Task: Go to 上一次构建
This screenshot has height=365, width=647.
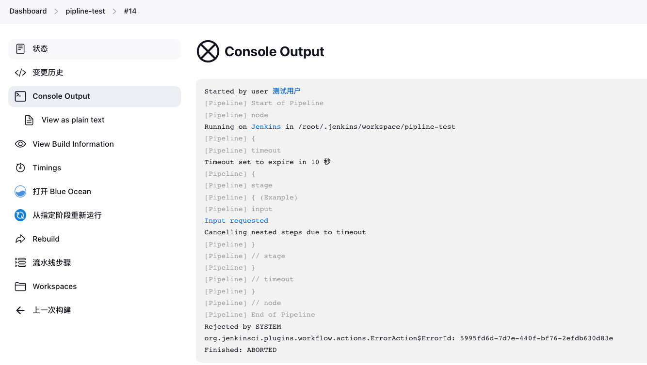Action: click(x=95, y=310)
